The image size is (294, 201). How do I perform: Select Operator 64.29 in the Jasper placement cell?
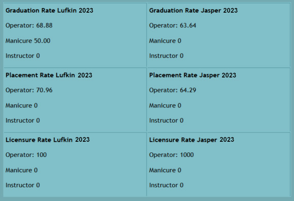tap(173, 90)
